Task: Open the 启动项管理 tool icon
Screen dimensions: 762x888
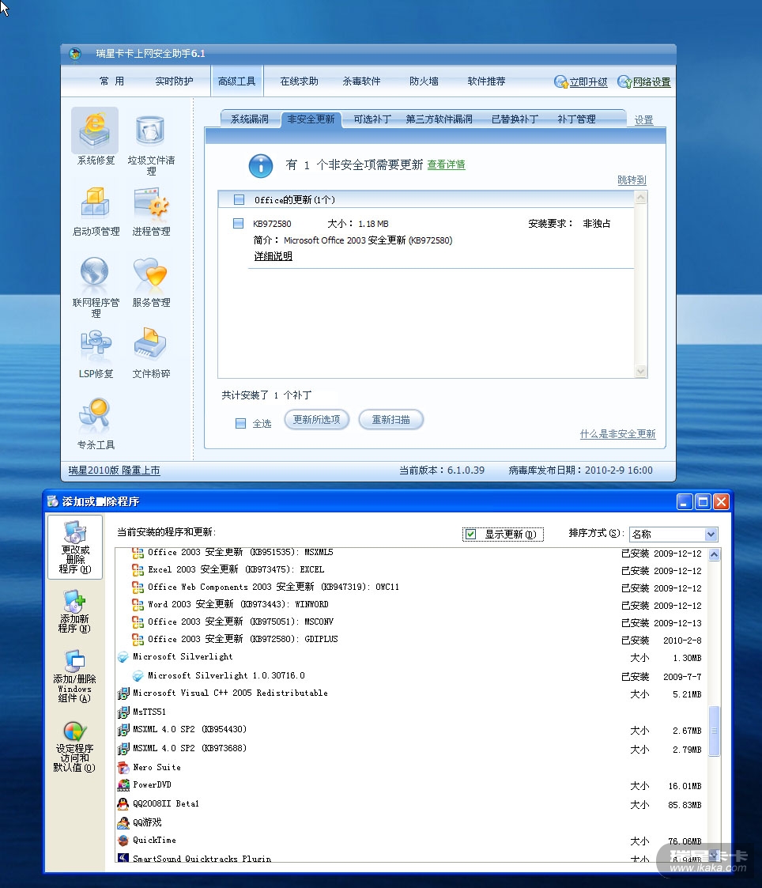Action: (95, 202)
